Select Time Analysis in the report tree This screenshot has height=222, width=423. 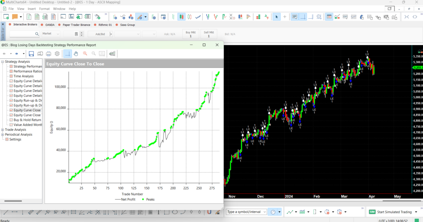(24, 76)
